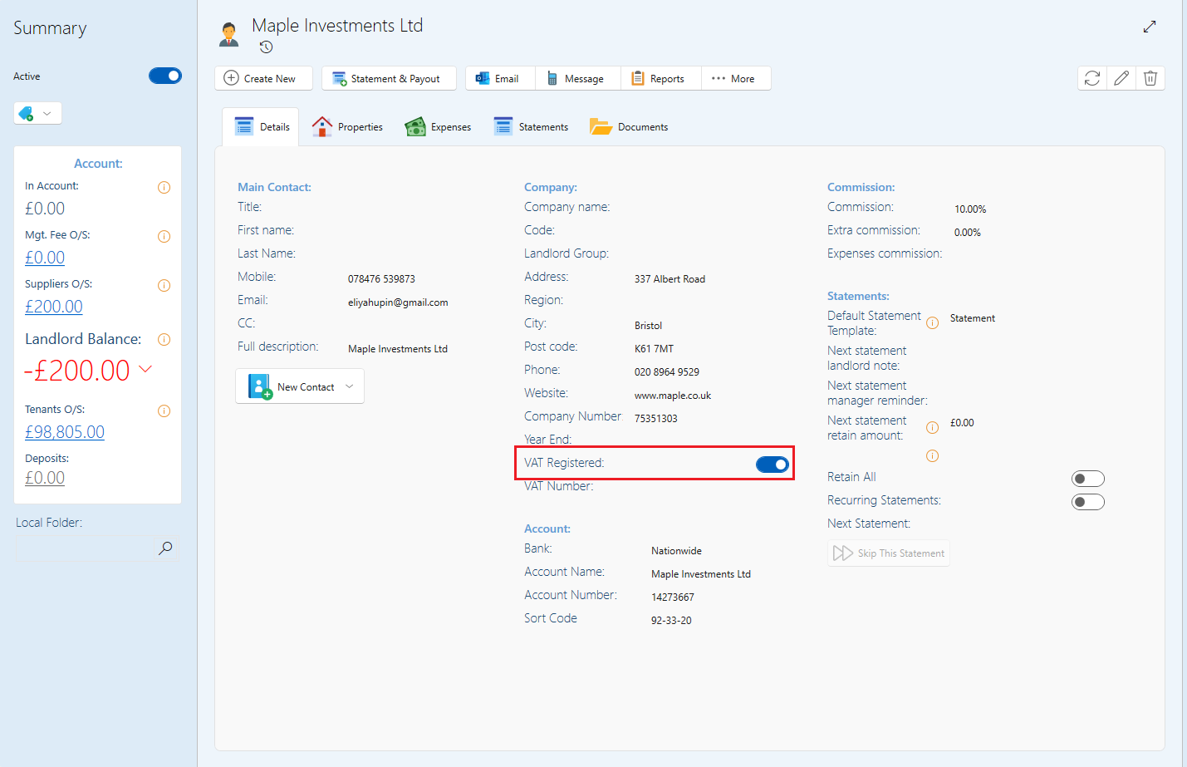Expand the Landlord Balance chevron
The image size is (1187, 767).
145,368
